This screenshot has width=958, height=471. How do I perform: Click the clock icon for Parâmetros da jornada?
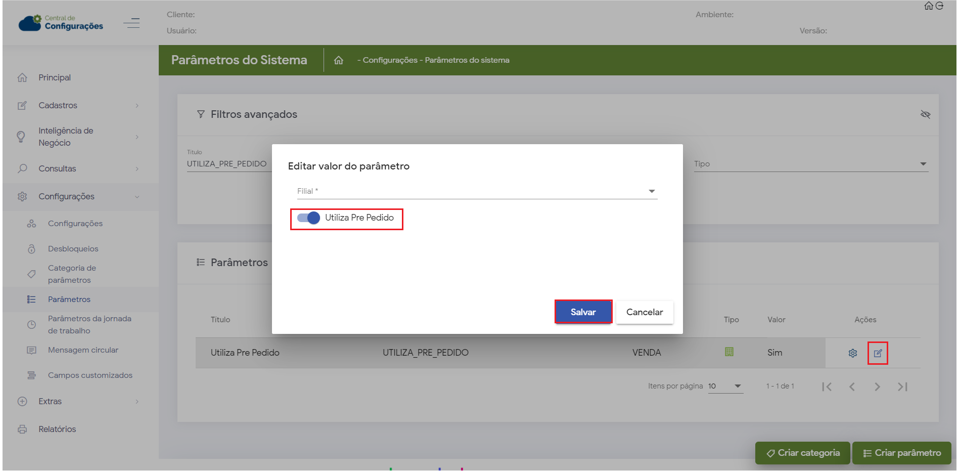click(31, 325)
